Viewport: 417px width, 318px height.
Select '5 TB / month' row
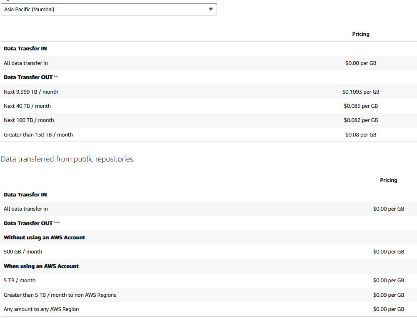209,281
